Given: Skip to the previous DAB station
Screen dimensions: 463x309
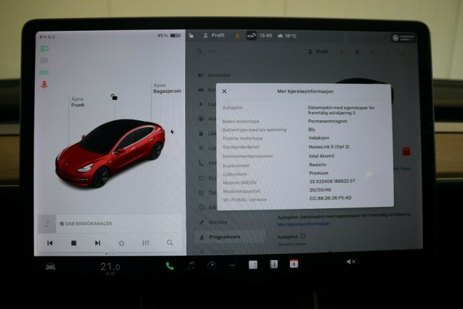Looking at the screenshot, I should point(50,243).
